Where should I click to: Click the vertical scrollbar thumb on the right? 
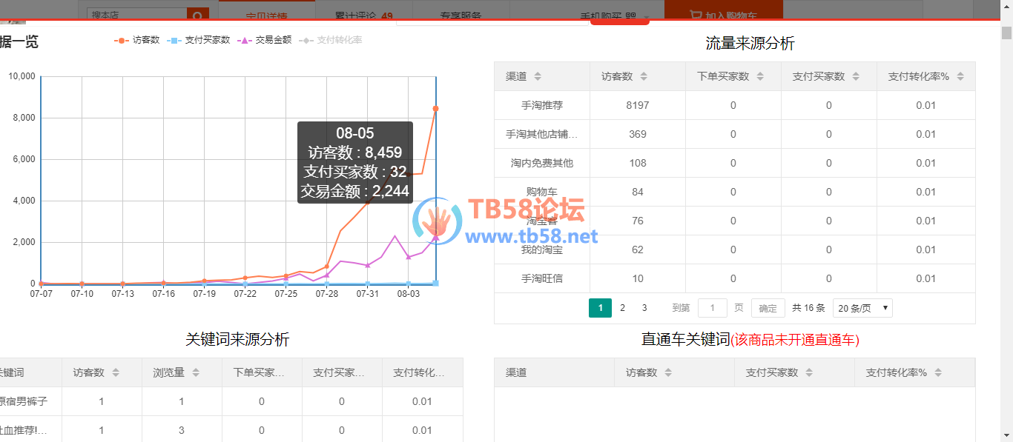pyautogui.click(x=1006, y=33)
